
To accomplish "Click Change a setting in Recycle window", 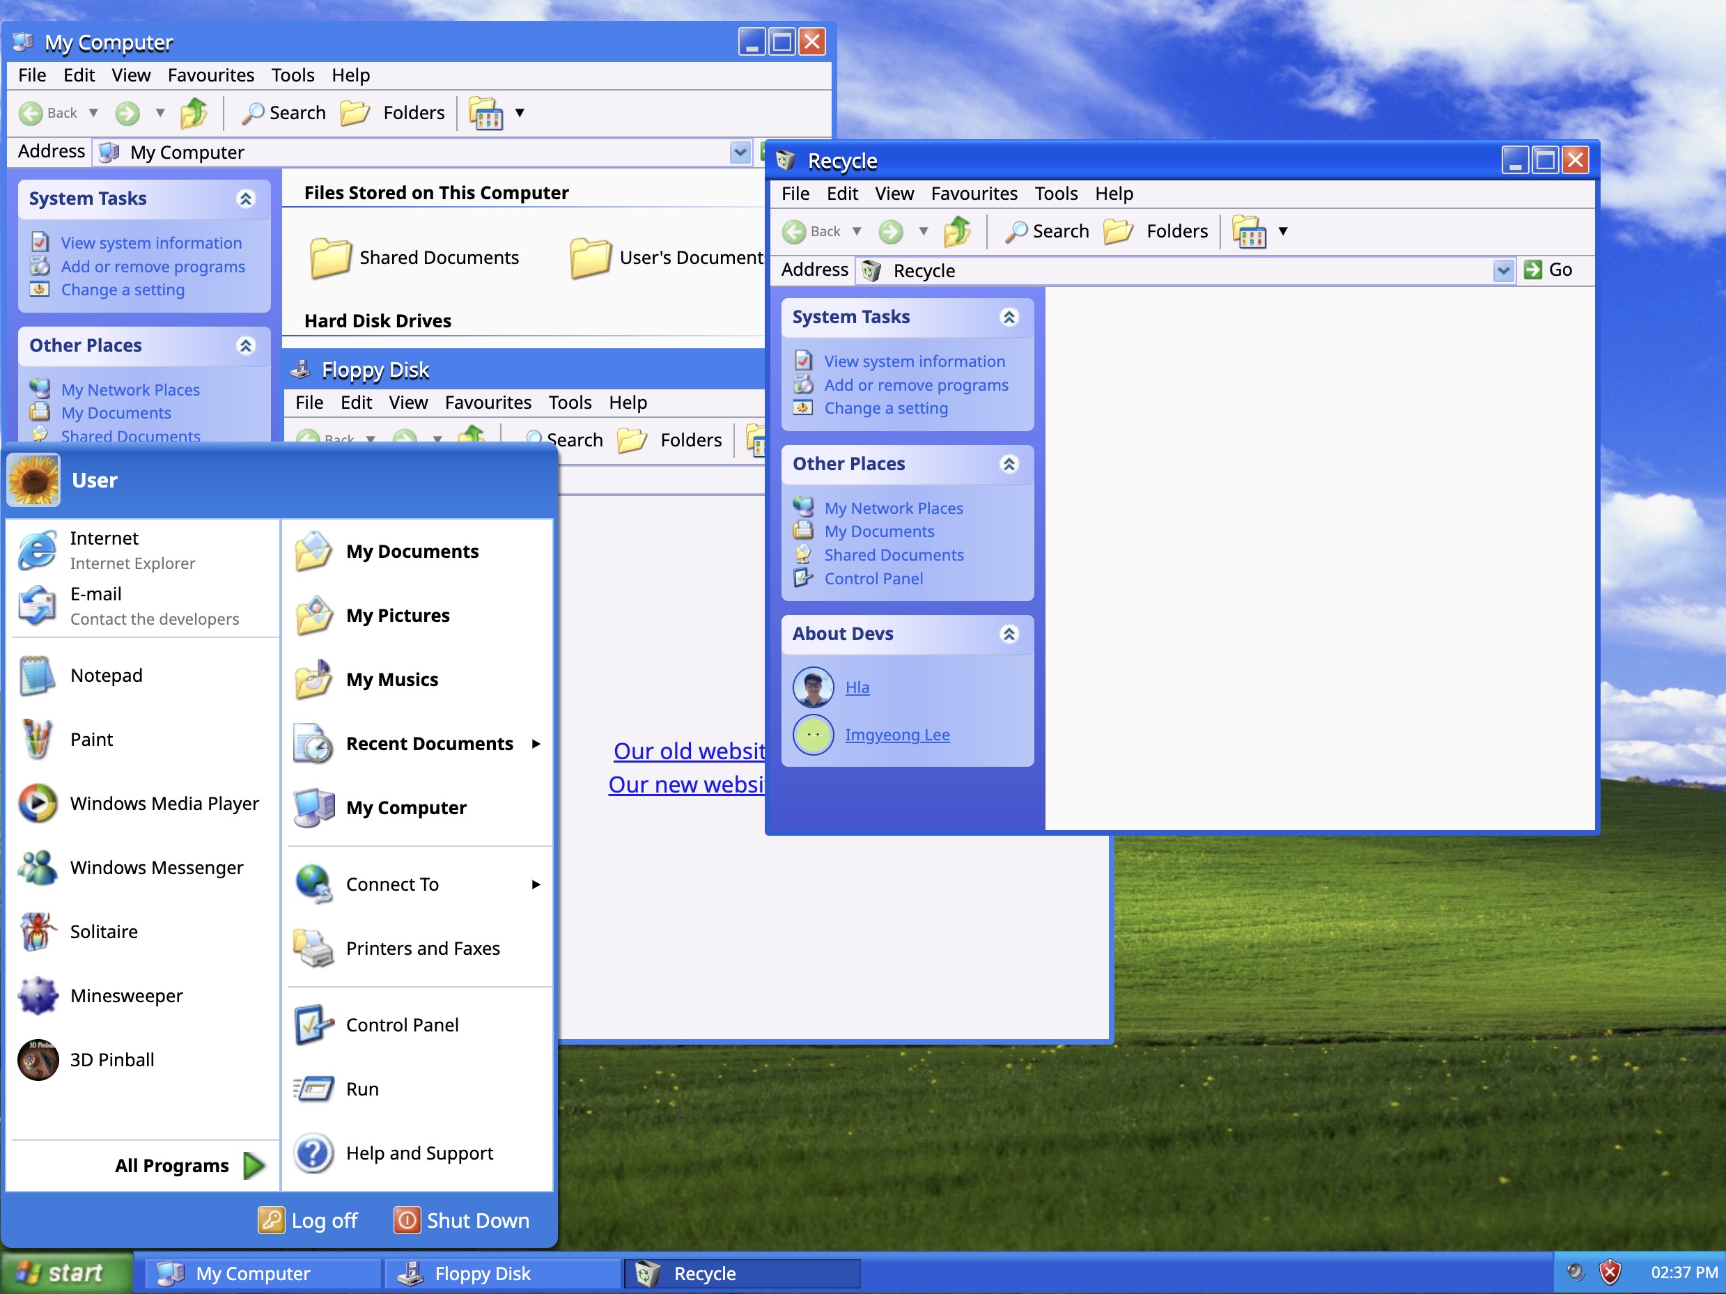I will pyautogui.click(x=885, y=408).
